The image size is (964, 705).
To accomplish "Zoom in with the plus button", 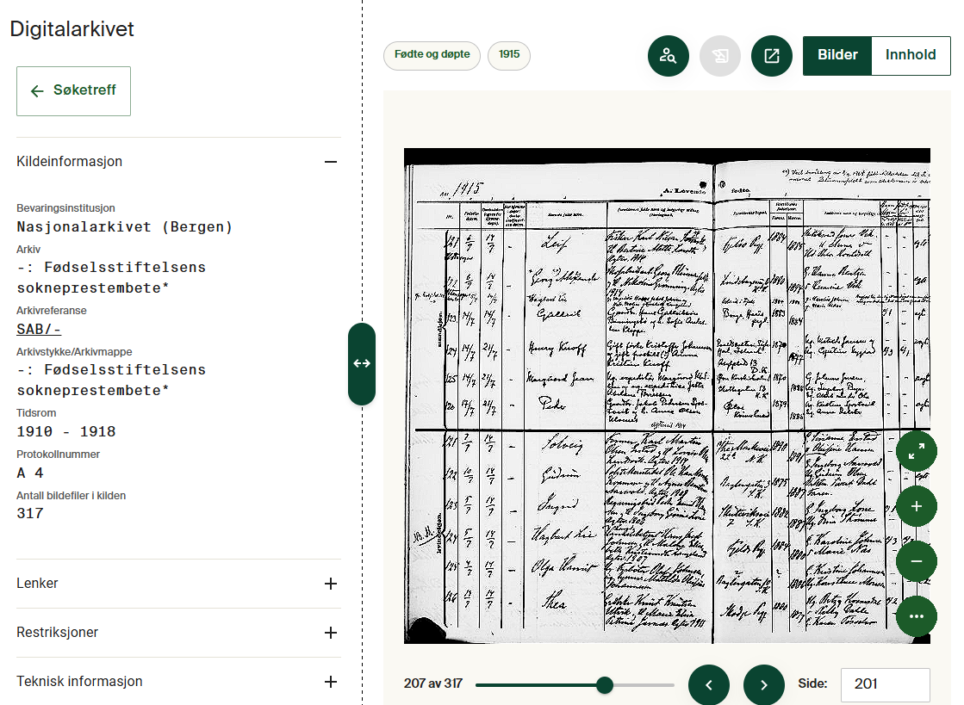I will [x=916, y=506].
